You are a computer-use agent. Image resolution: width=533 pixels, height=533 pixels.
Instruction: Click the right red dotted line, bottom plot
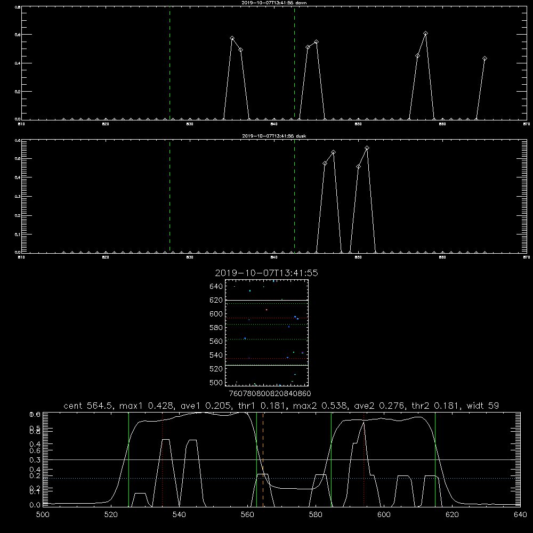tap(364, 459)
